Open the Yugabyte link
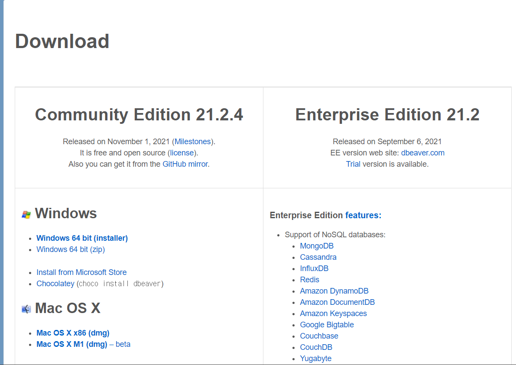 [x=315, y=359]
